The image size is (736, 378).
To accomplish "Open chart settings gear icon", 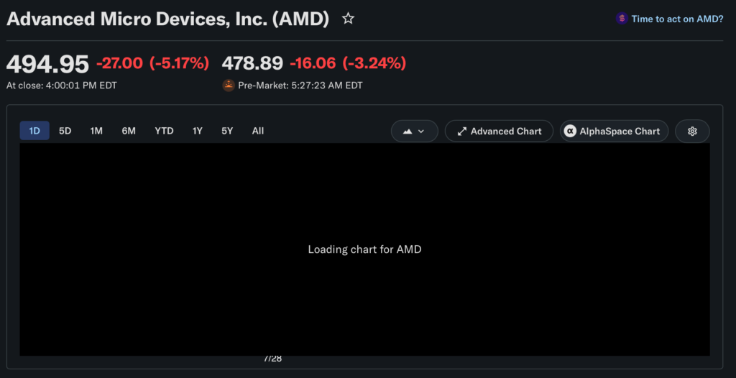I will pyautogui.click(x=692, y=132).
